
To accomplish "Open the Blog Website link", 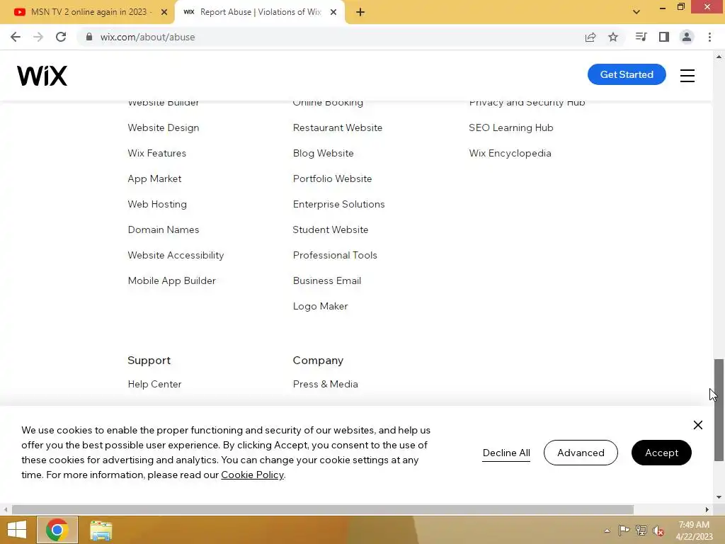I will click(x=323, y=153).
